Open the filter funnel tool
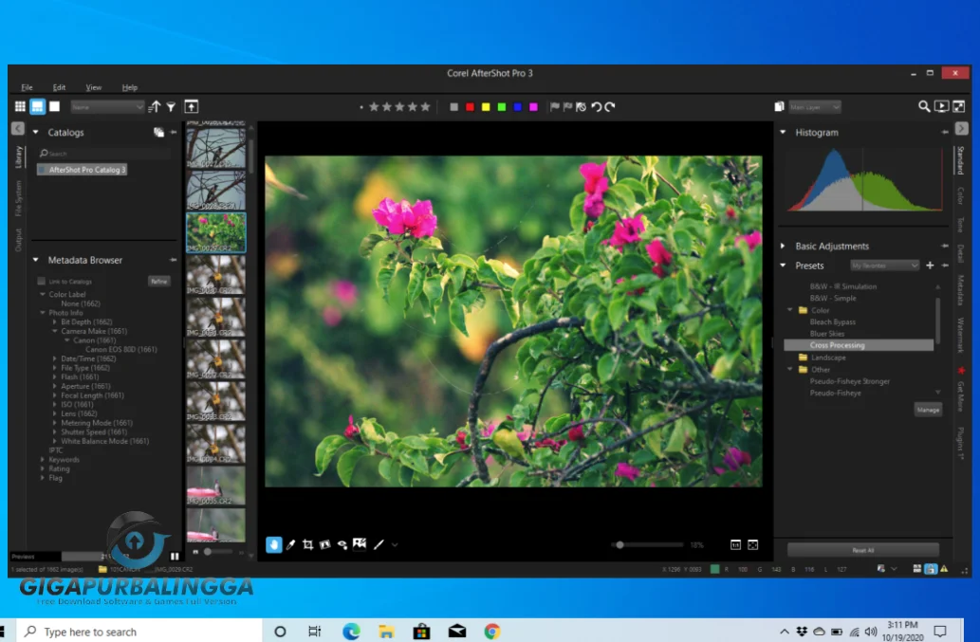This screenshot has width=980, height=642. click(x=171, y=107)
